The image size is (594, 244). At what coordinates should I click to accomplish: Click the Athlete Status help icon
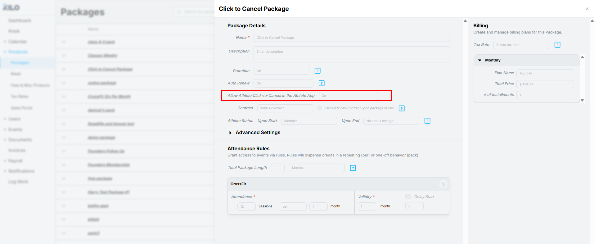[x=427, y=121]
